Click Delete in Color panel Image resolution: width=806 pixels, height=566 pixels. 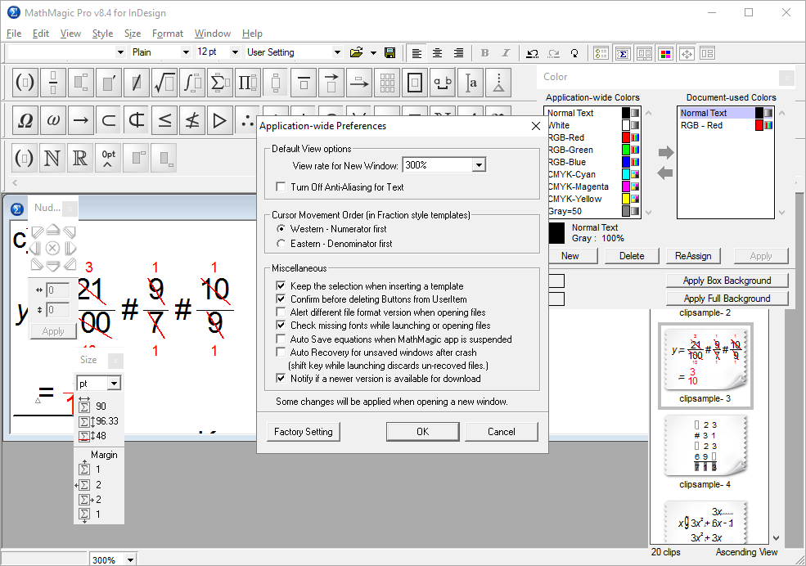632,256
